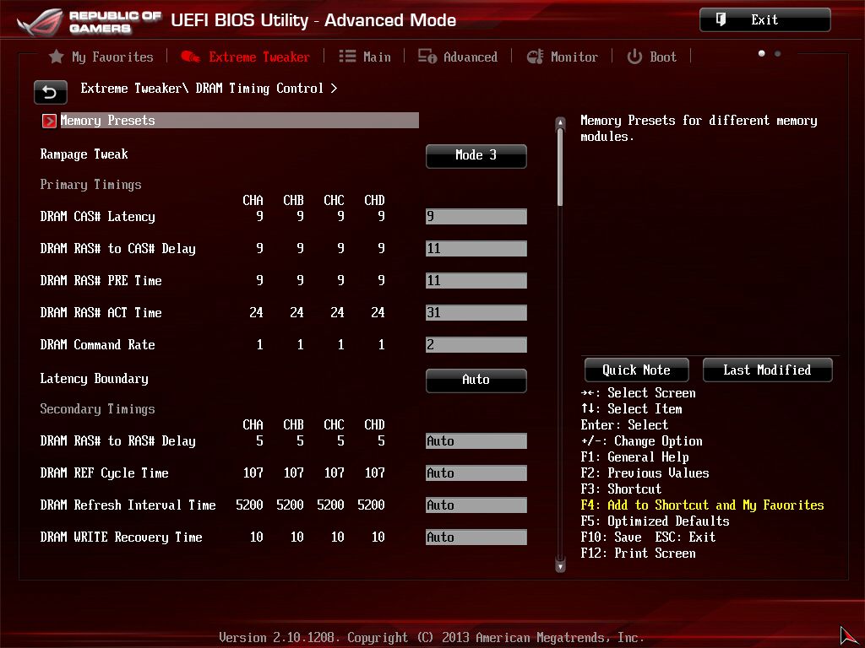This screenshot has width=865, height=648.
Task: Click the version copyright footer text
Action: (x=432, y=638)
